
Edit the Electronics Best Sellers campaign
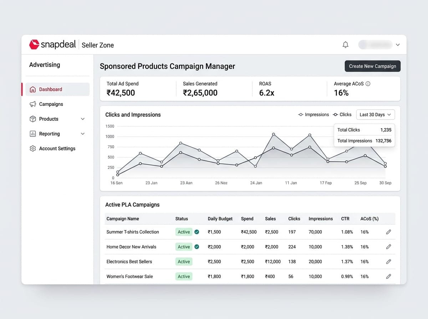[389, 262]
